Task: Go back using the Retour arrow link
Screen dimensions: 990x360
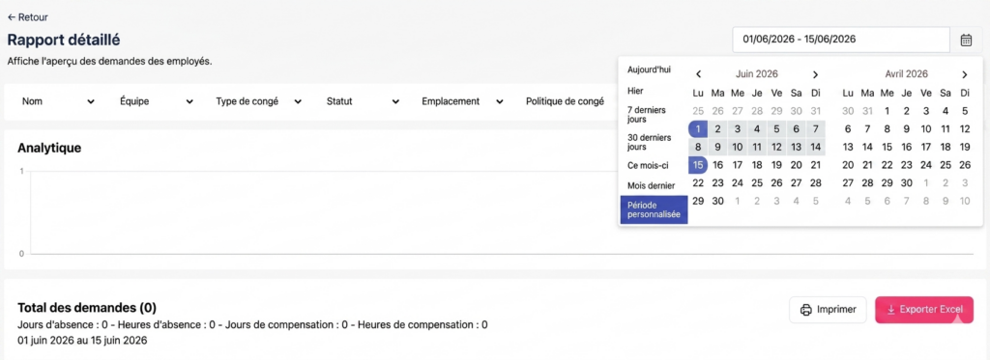Action: [27, 17]
